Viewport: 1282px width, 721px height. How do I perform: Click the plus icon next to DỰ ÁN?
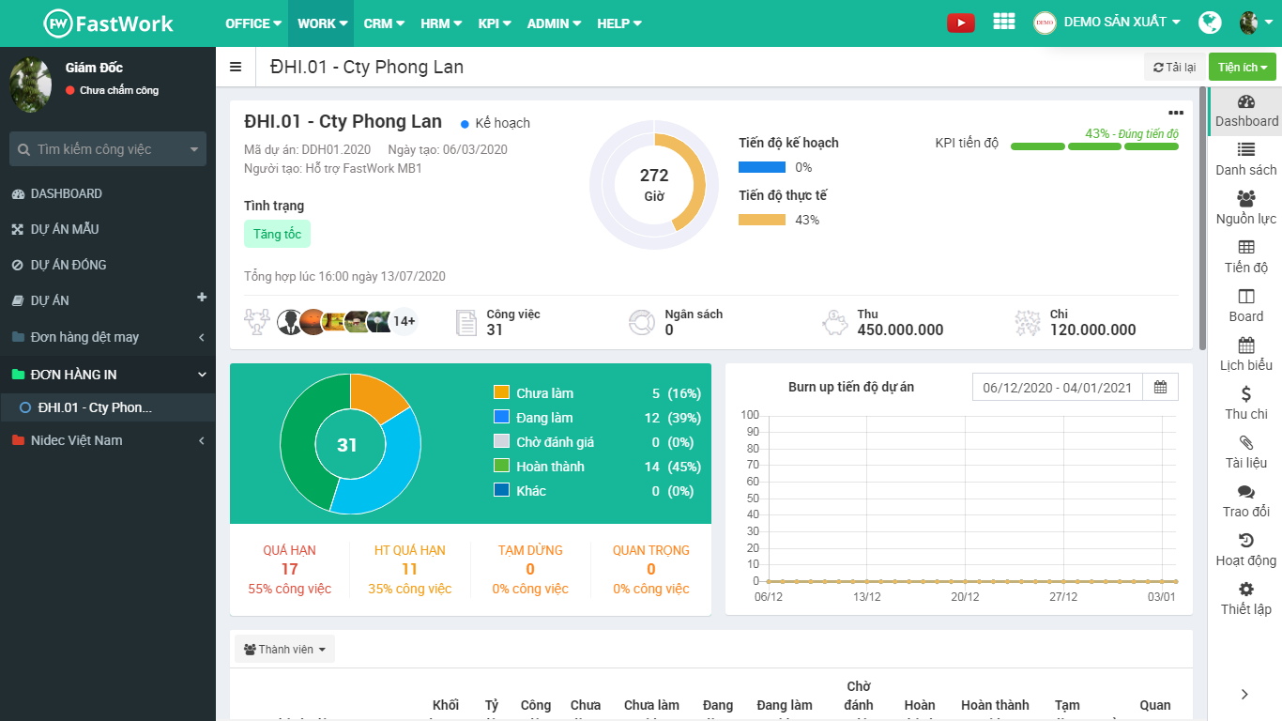202,298
